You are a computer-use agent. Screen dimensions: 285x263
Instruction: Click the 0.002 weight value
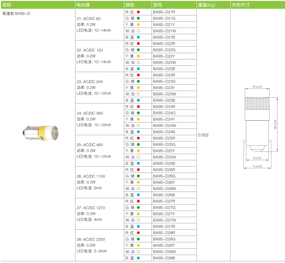(x=203, y=135)
